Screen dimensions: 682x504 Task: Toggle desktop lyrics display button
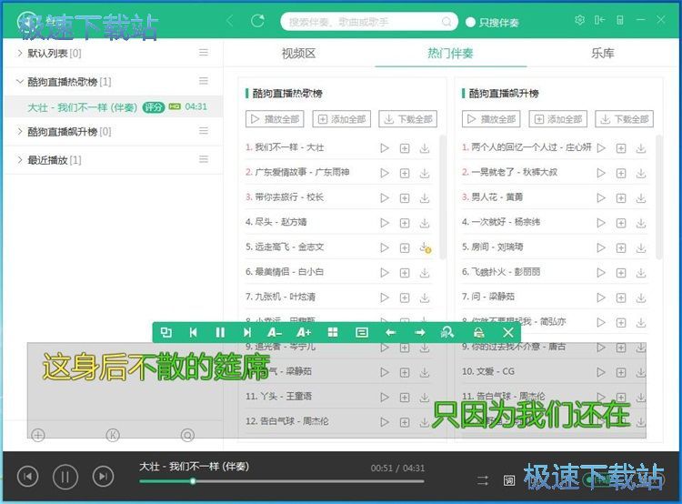509,479
